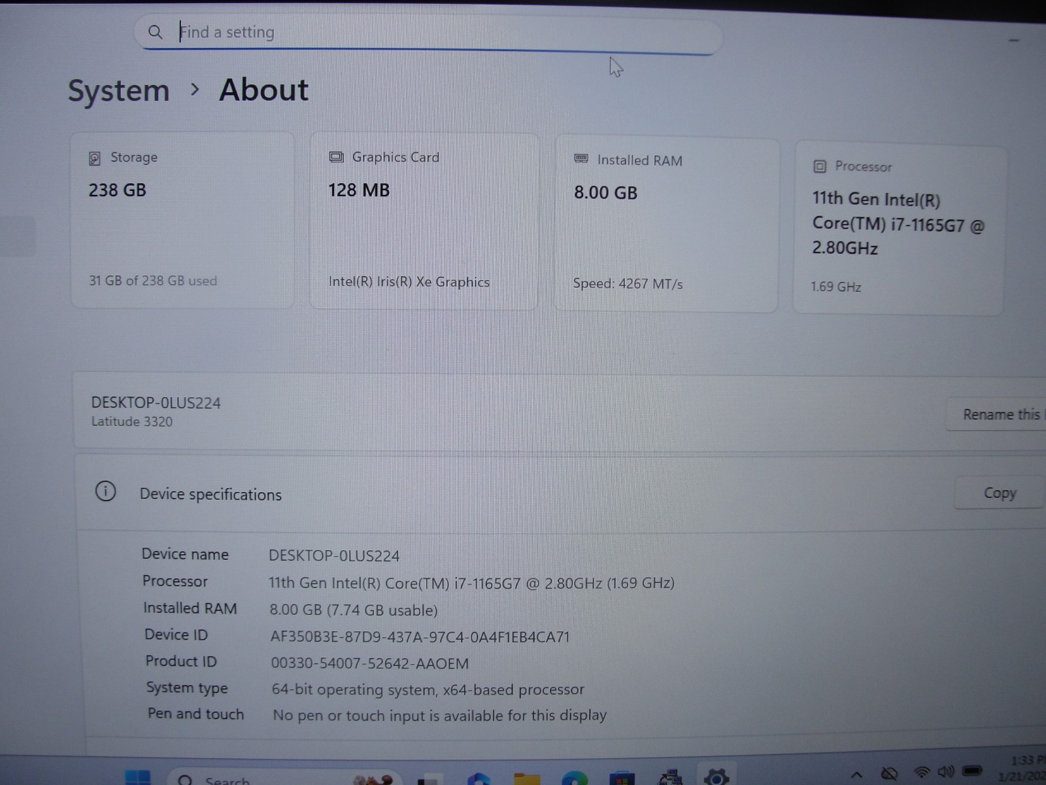The height and width of the screenshot is (785, 1046).
Task: Open Microsoft Edge from the taskbar
Action: click(574, 778)
